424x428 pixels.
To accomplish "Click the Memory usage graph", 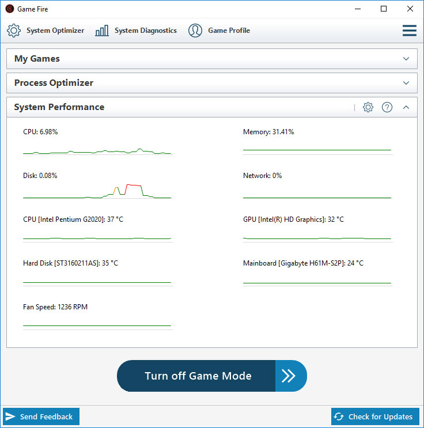I will click(x=318, y=151).
